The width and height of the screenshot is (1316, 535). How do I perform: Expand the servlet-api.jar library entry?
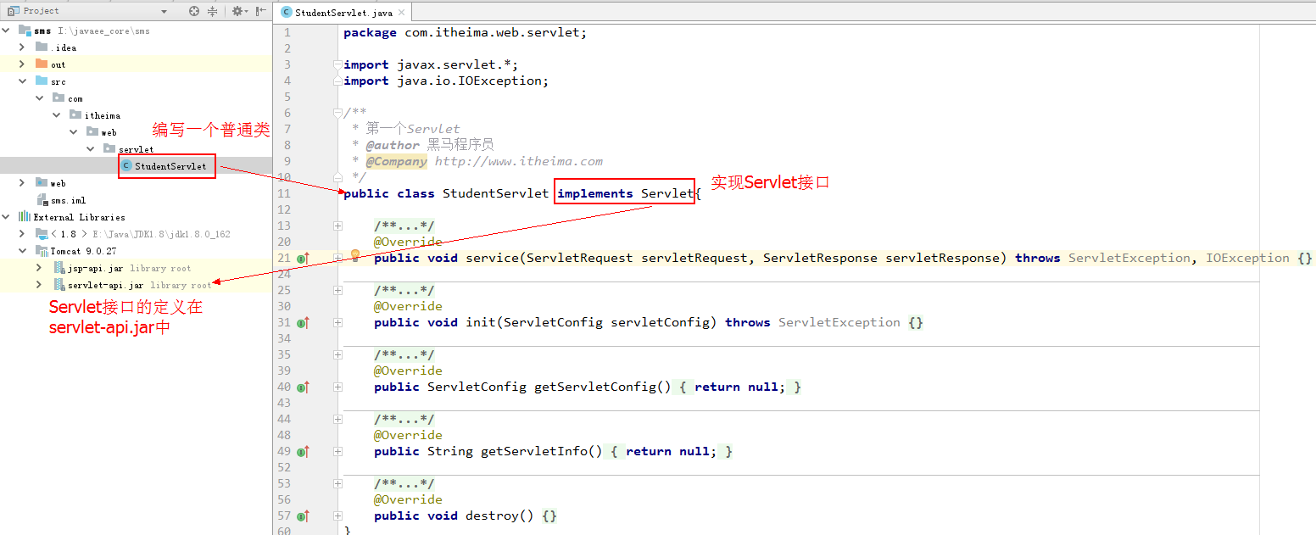pyautogui.click(x=39, y=285)
